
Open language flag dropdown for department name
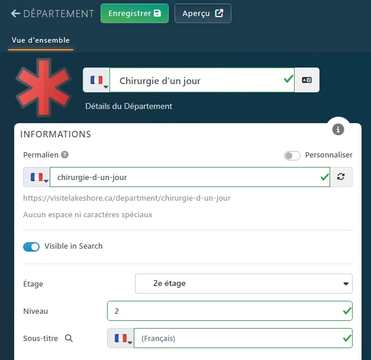(x=96, y=81)
